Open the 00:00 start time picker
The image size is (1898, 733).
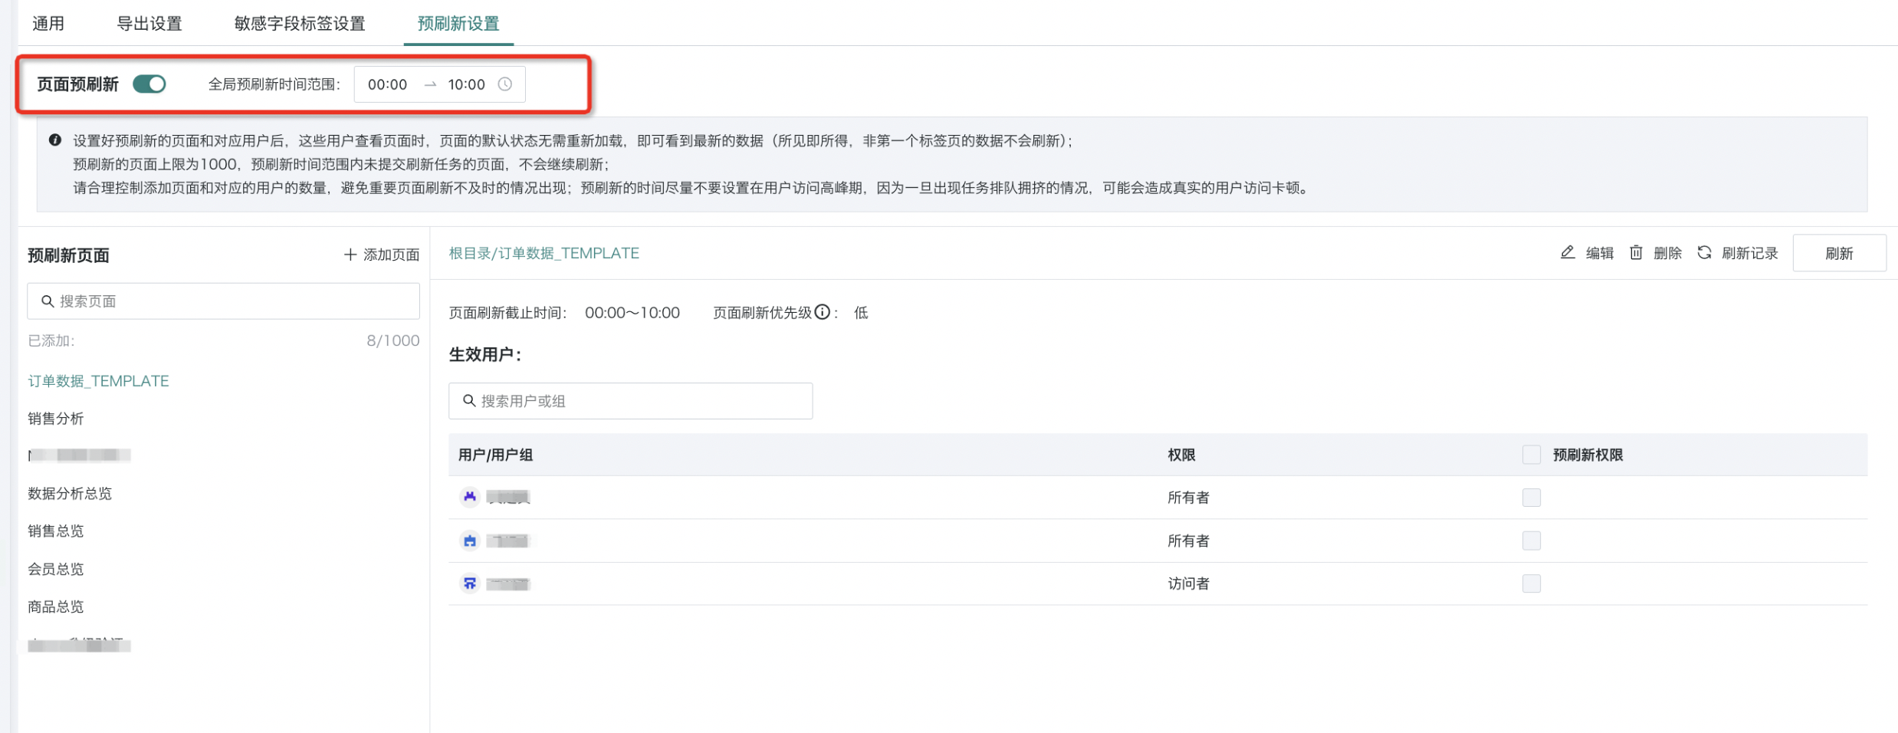[x=387, y=84]
